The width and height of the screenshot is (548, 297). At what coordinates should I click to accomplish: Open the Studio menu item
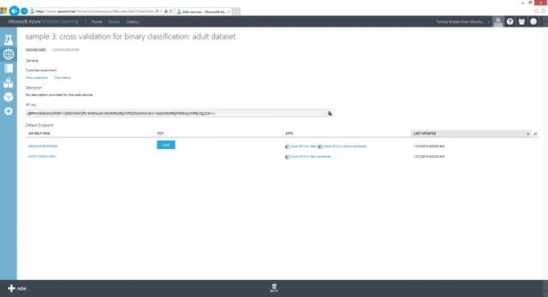pos(114,22)
